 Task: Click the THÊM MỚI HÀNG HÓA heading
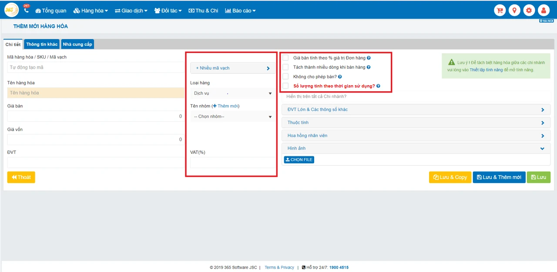tap(40, 27)
